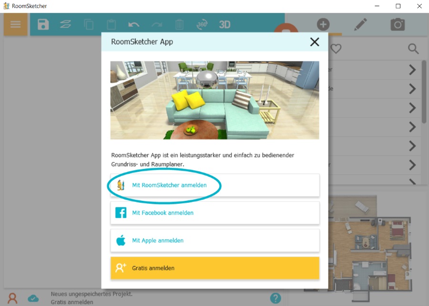Click the RoomSketcher logo in dialog button
Viewport: 429px width, 306px height.
coord(121,185)
